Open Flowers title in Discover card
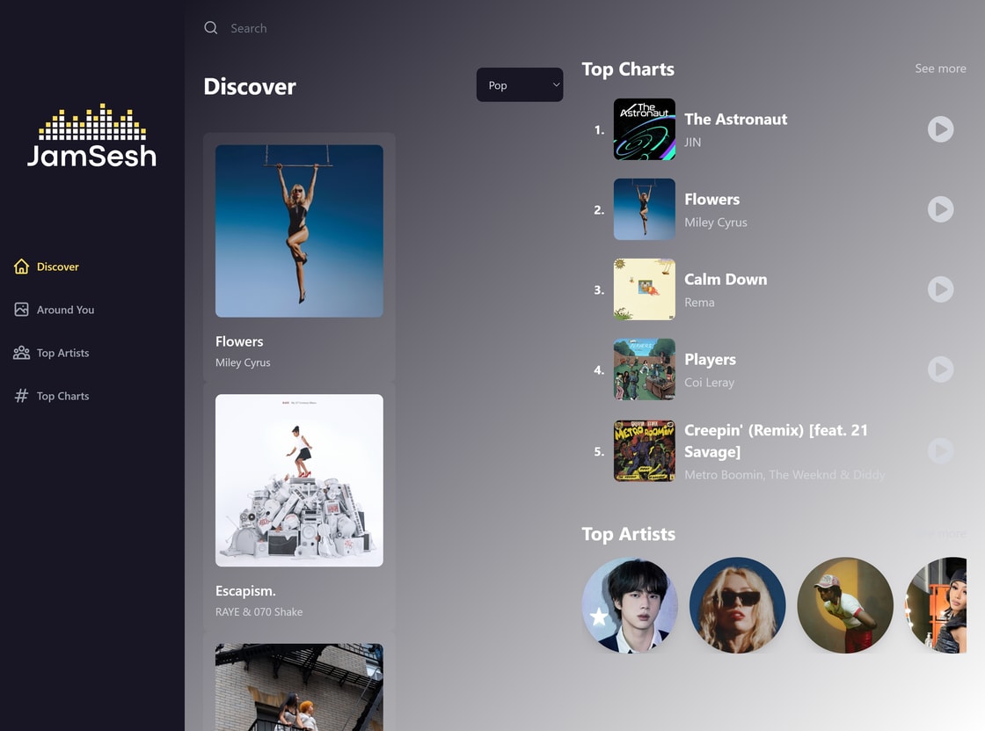Viewport: 985px width, 731px height. pyautogui.click(x=239, y=341)
